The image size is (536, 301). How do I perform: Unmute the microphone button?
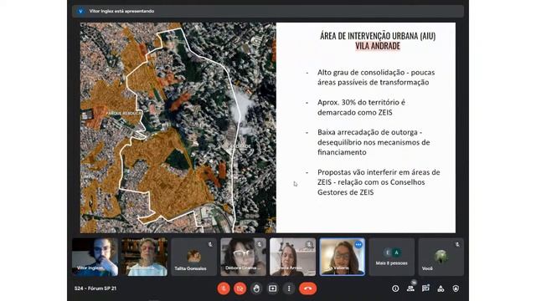pos(224,288)
